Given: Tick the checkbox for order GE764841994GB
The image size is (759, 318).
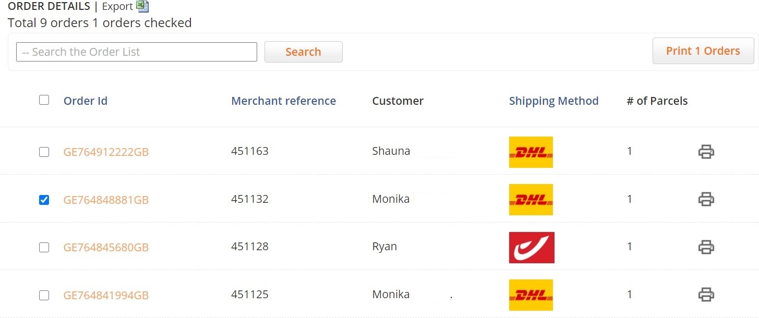Looking at the screenshot, I should point(44,295).
